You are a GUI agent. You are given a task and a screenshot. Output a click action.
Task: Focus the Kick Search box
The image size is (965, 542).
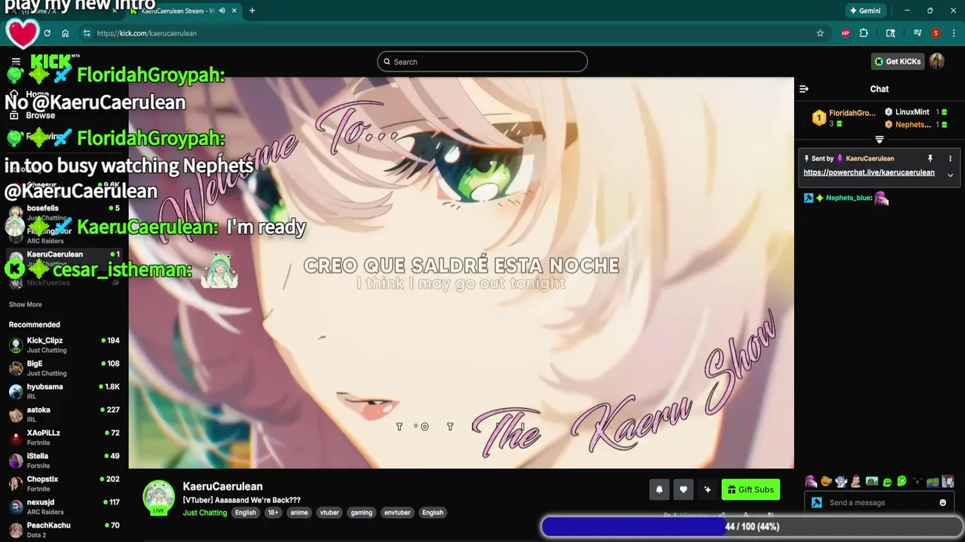tap(482, 62)
